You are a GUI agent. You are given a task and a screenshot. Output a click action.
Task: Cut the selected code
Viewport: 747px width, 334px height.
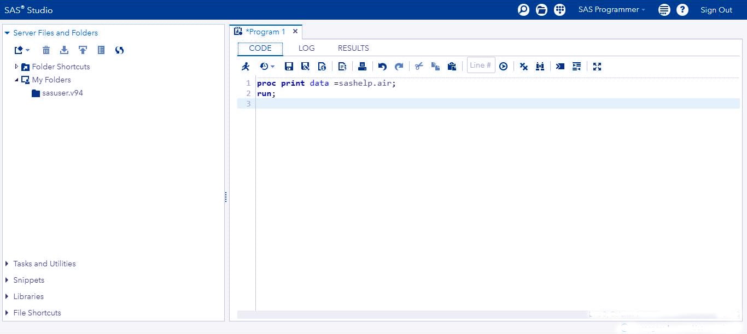coord(419,65)
